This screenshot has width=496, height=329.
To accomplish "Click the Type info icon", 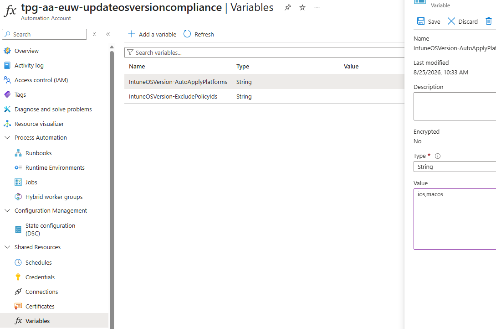I will [438, 156].
